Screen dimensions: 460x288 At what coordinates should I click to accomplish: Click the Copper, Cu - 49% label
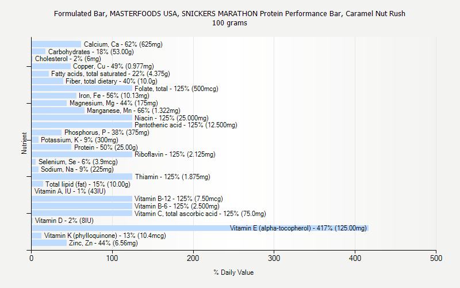pyautogui.click(x=113, y=66)
